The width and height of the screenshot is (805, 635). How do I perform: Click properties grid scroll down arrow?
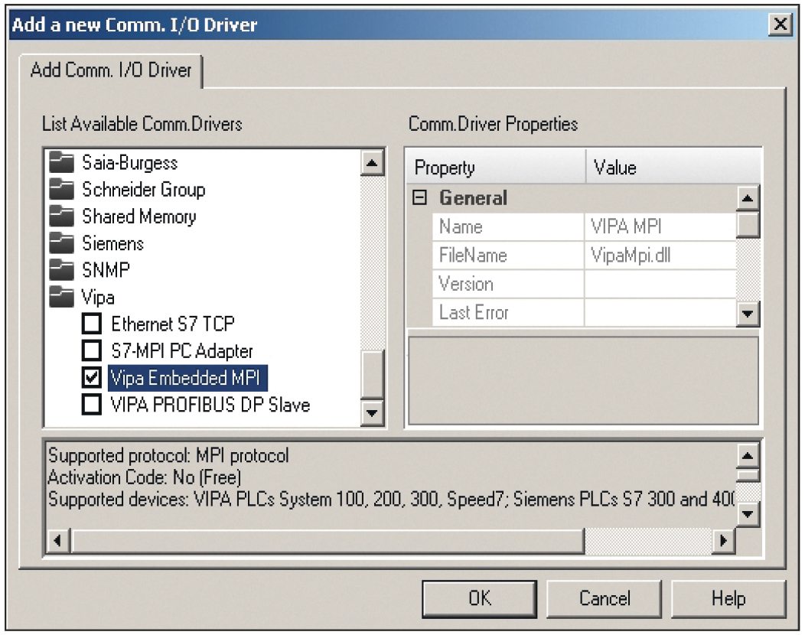pos(748,313)
